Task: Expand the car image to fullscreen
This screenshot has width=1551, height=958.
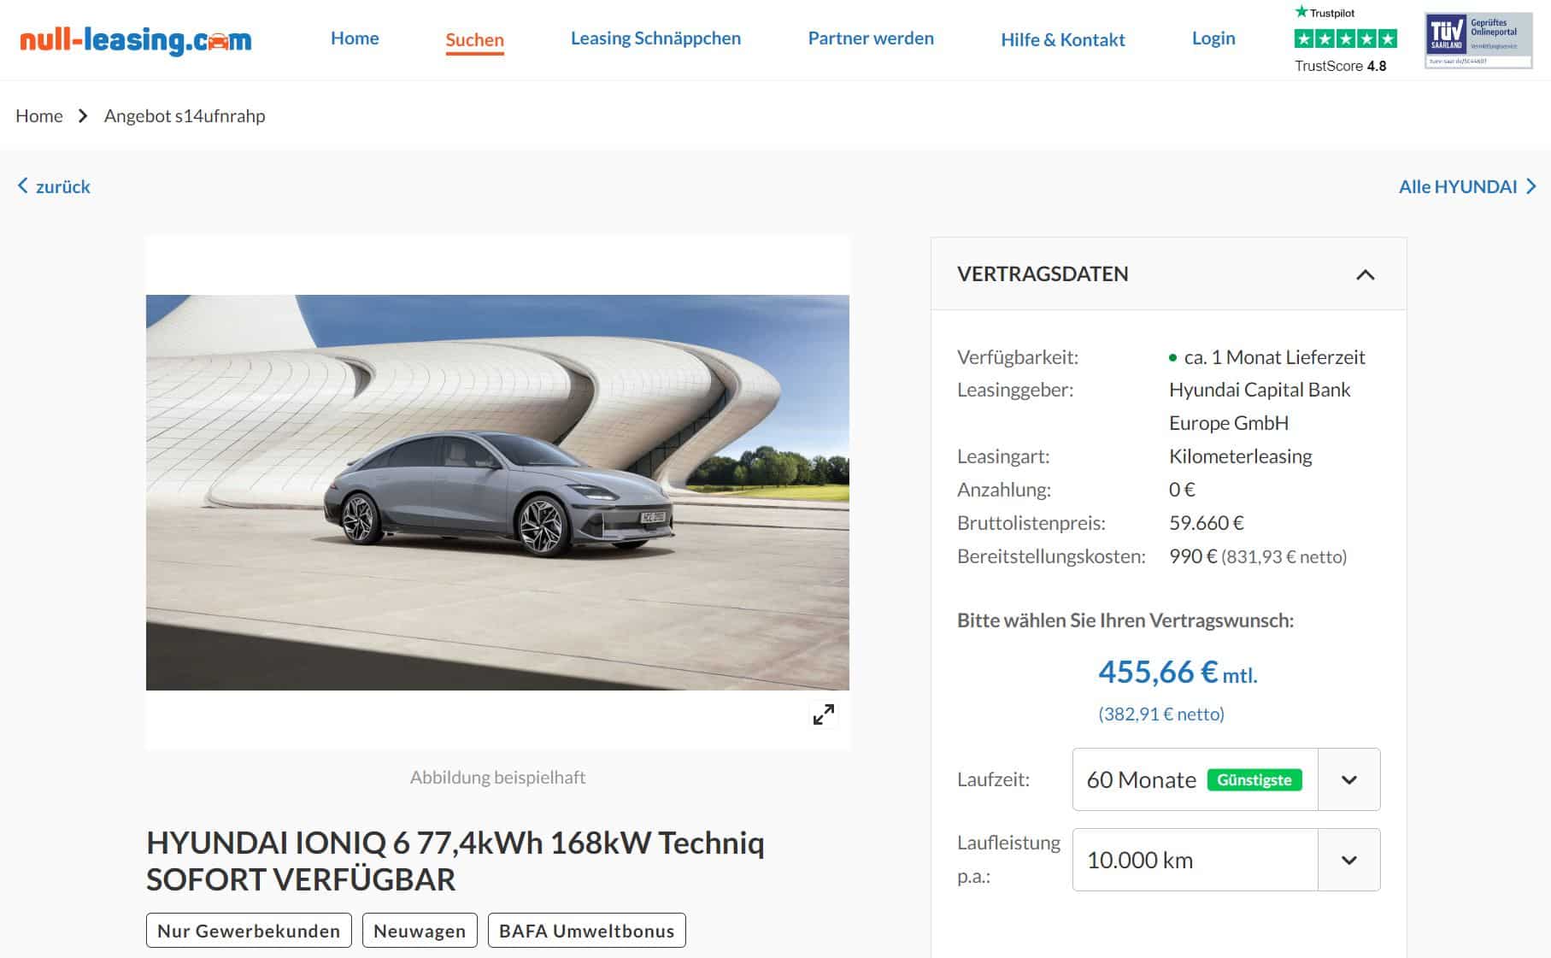Action: [824, 714]
